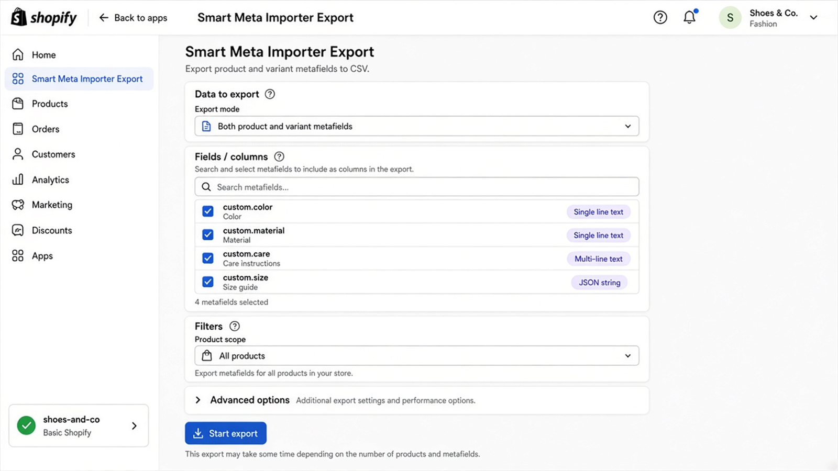Click the Search metafields input field
The width and height of the screenshot is (838, 471).
click(417, 187)
